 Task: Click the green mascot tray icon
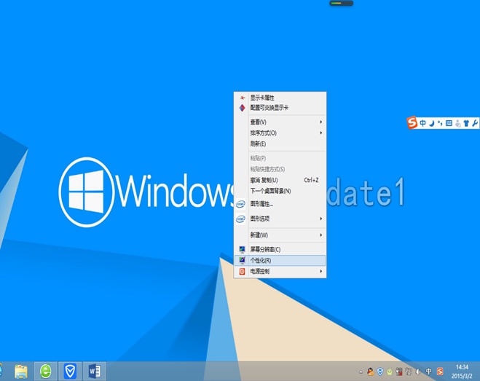coord(390,372)
